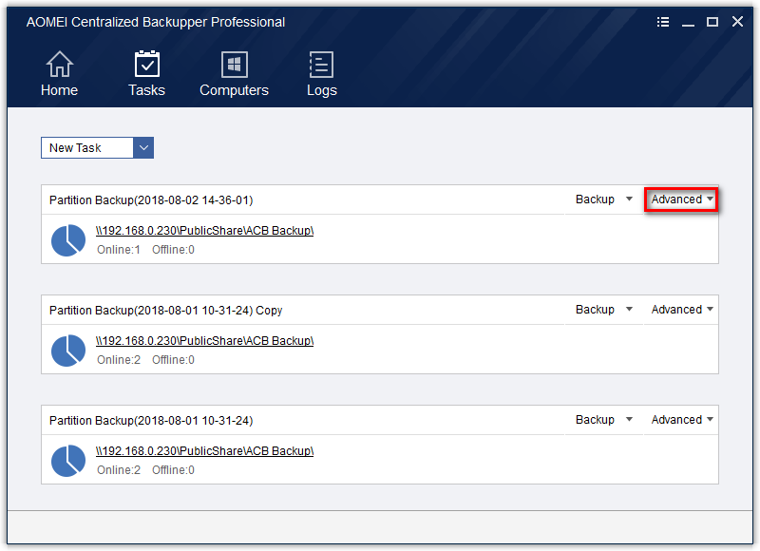Viewport: 760px width, 551px height.
Task: Open the Tasks calendar icon
Action: click(147, 64)
